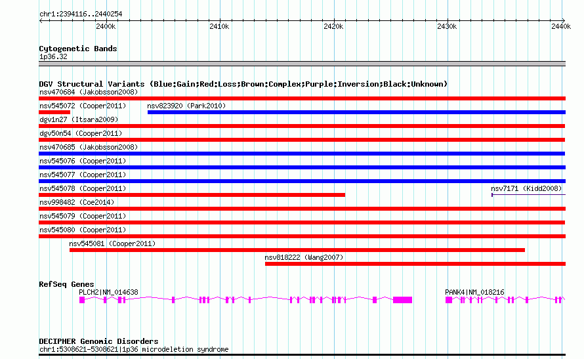Open the nsv545078 (Cooper2011) label

pos(83,188)
